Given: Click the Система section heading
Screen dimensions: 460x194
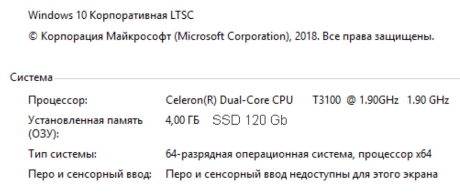Looking at the screenshot, I should click(31, 77).
